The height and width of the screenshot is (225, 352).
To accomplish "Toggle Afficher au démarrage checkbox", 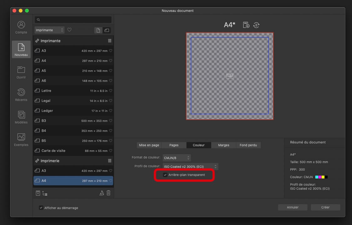I will (x=41, y=208).
